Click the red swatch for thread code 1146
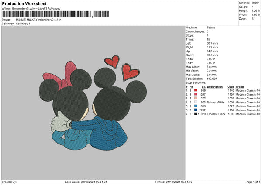Viewport: 262px width, 185px height. coord(195,90)
